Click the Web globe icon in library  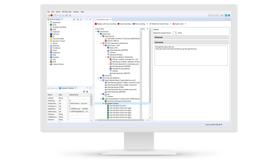pyautogui.click(x=51, y=55)
